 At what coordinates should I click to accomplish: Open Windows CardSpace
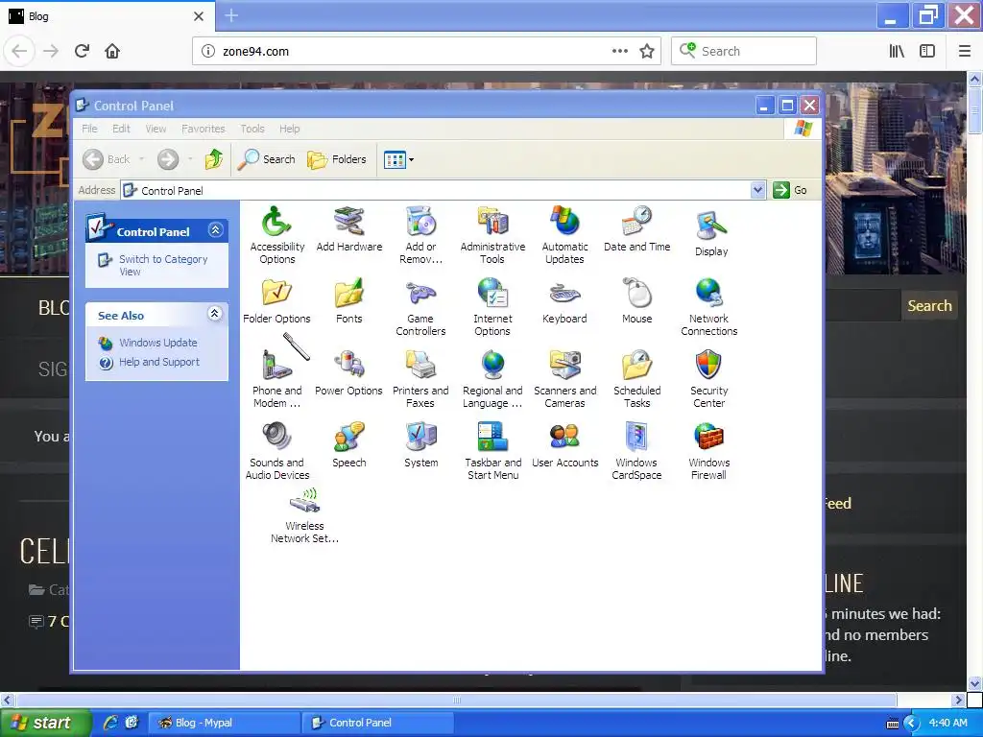click(637, 451)
